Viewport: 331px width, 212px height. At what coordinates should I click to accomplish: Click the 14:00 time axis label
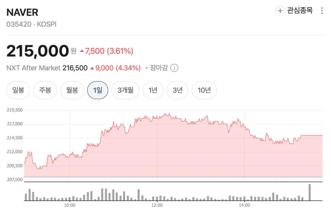click(244, 205)
